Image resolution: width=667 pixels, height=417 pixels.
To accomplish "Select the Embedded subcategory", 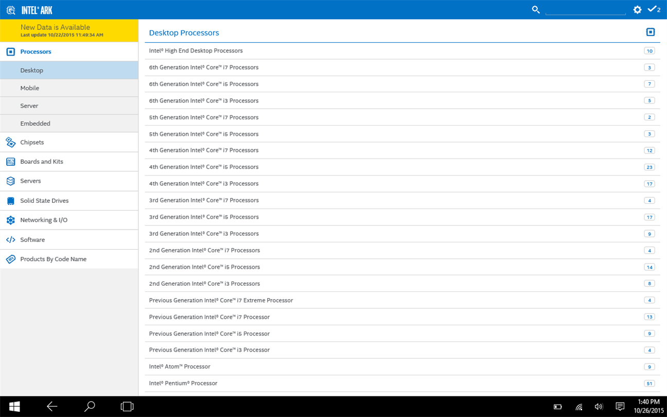I will coord(69,124).
